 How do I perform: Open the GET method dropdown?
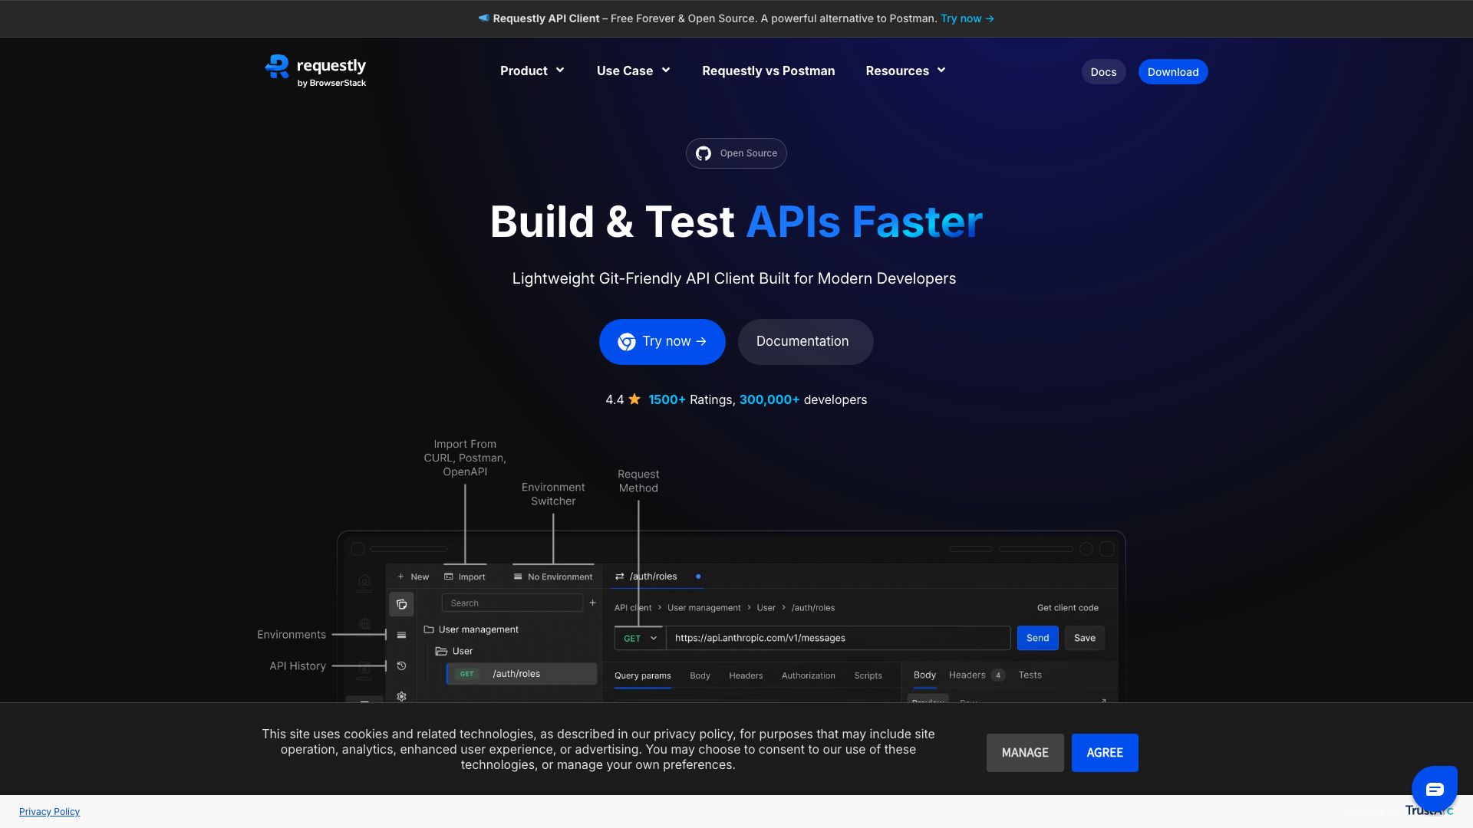click(639, 638)
